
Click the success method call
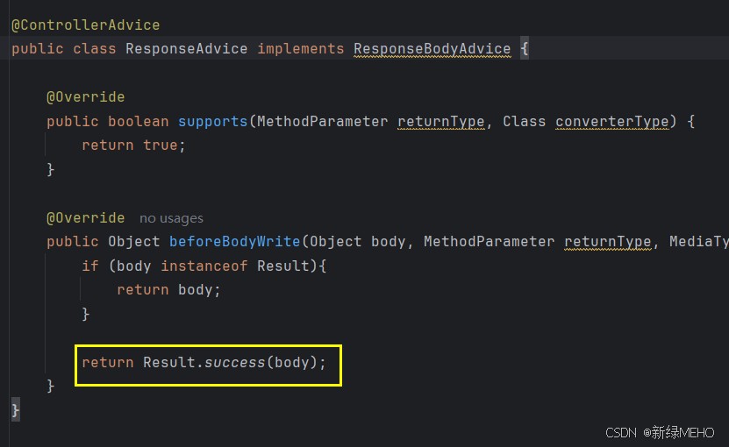click(234, 362)
